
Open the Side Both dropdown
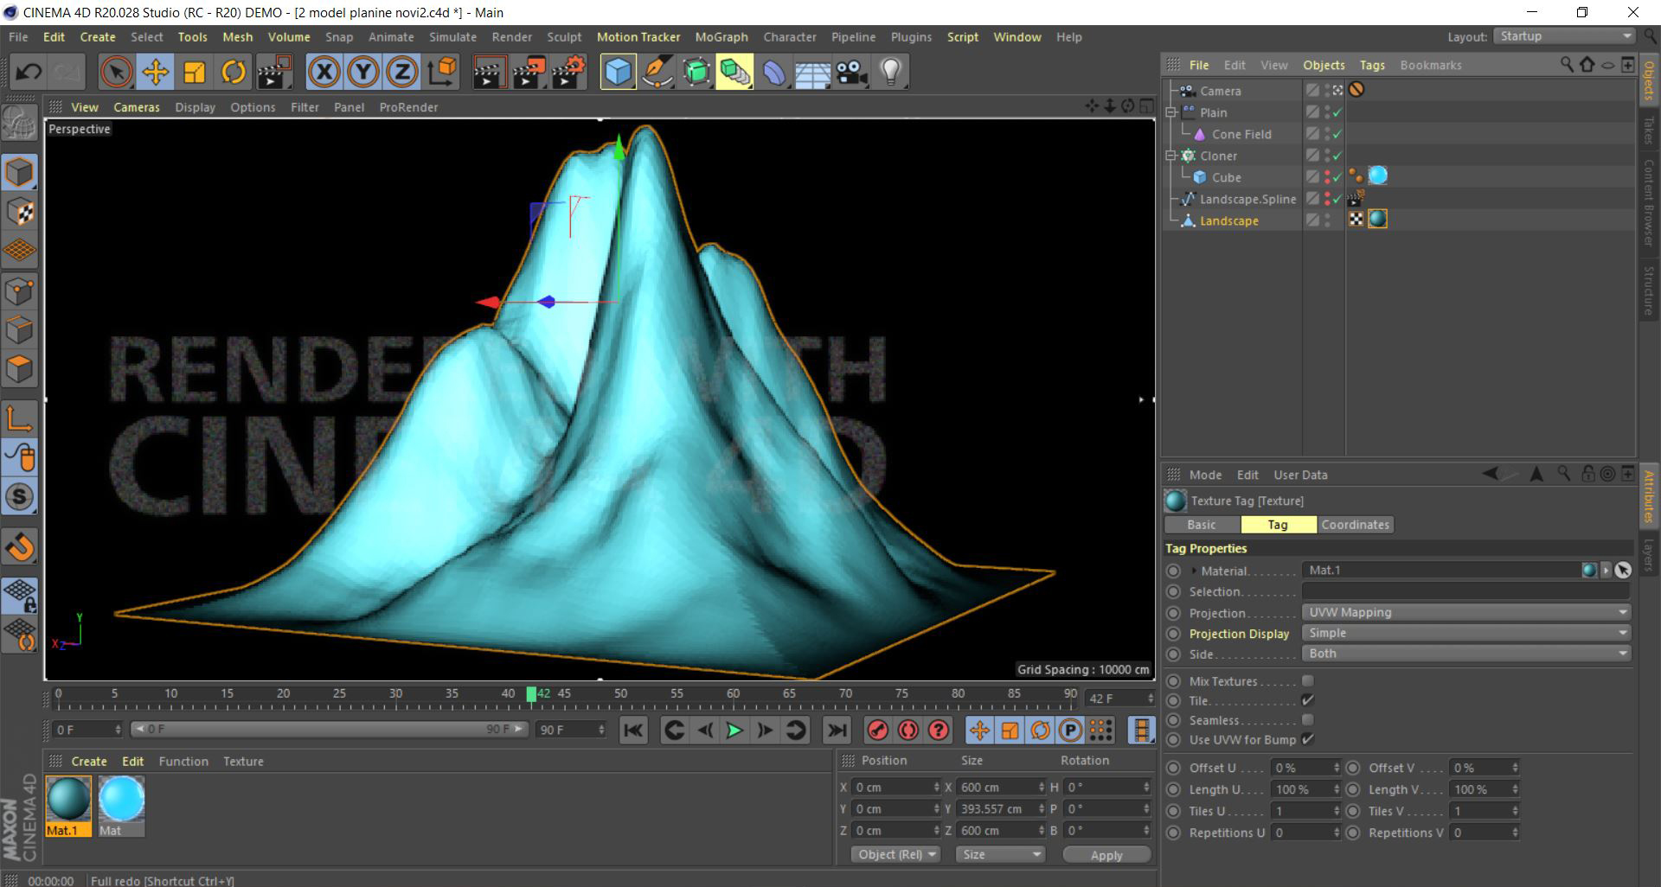pyautogui.click(x=1466, y=654)
